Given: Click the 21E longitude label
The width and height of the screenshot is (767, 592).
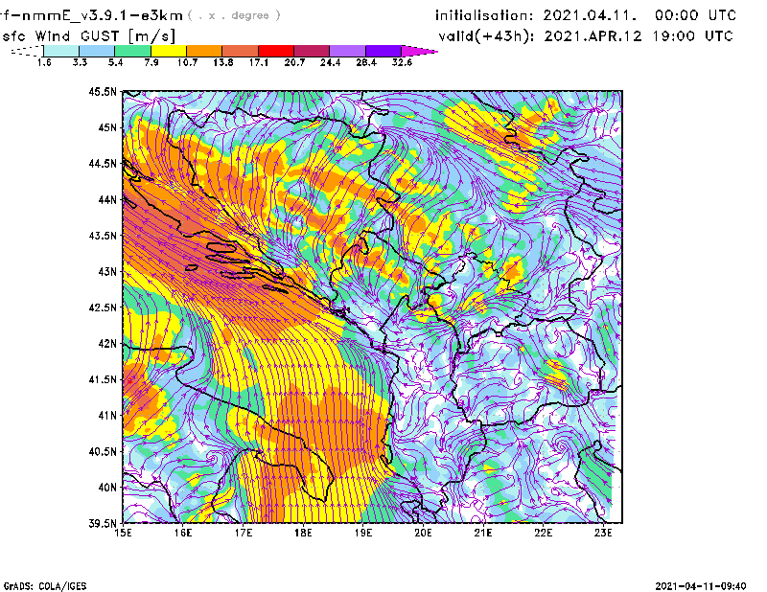Looking at the screenshot, I should 483,533.
